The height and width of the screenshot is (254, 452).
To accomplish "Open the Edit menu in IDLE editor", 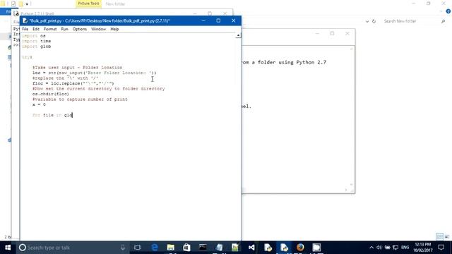I will tap(36, 29).
